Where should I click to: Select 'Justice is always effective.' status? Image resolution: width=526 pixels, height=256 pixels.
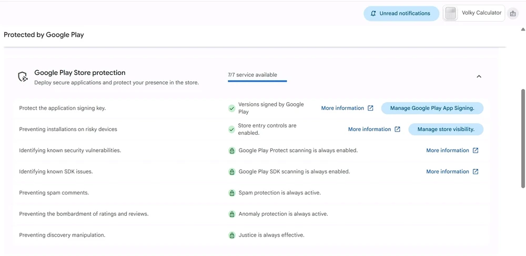(272, 235)
